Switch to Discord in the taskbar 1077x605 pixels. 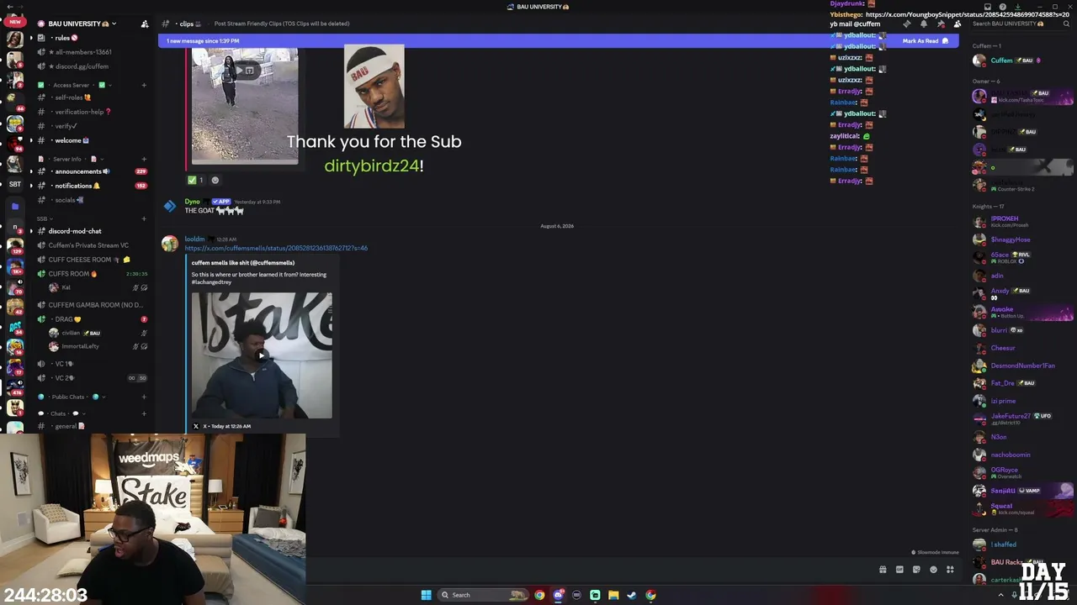[x=558, y=595]
